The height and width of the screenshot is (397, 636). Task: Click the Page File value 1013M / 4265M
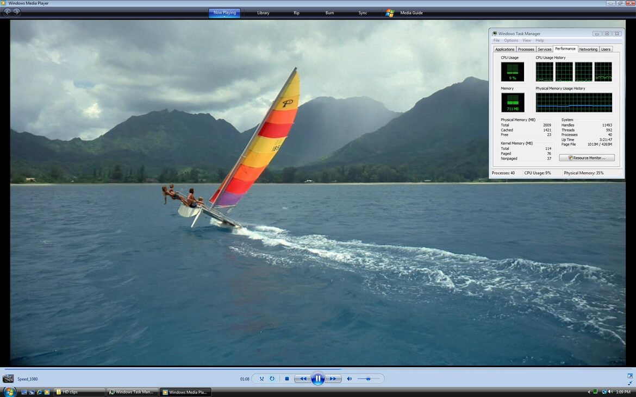(600, 144)
